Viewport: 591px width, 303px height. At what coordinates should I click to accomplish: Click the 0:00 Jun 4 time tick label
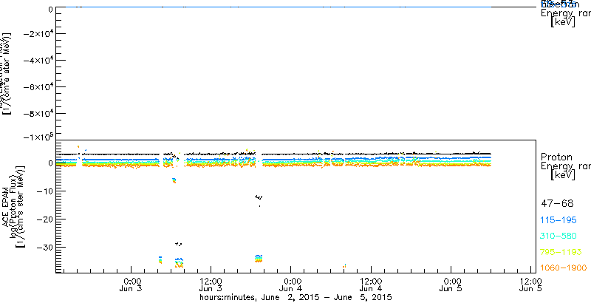[x=292, y=285]
